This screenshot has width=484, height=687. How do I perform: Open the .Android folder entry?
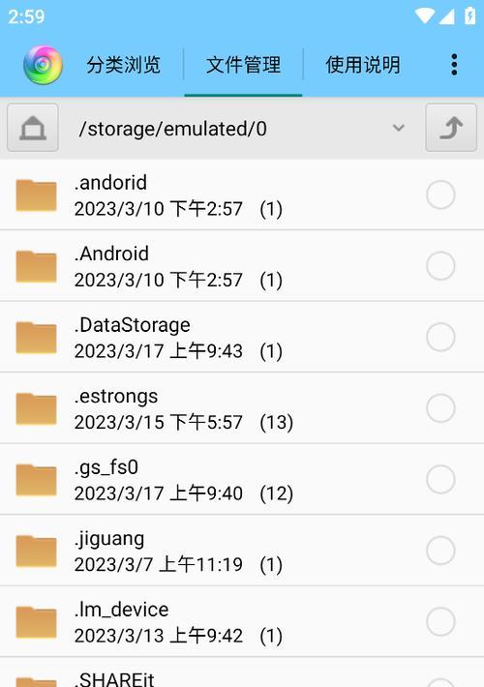pos(242,265)
